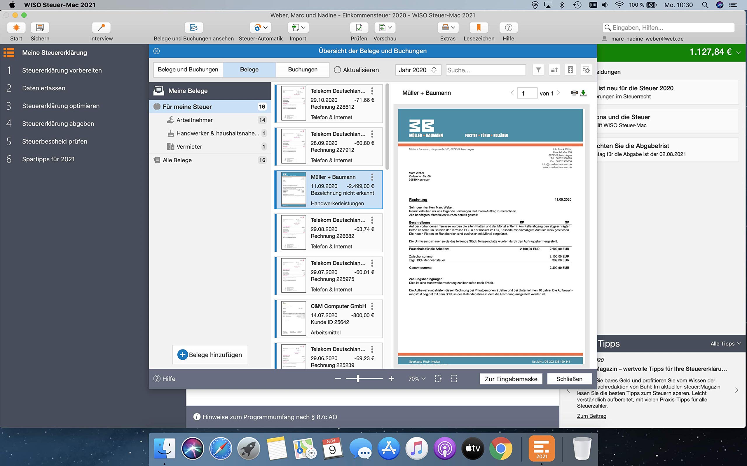Download the receipt with green arrow icon
Image resolution: width=747 pixels, height=466 pixels.
coord(583,93)
